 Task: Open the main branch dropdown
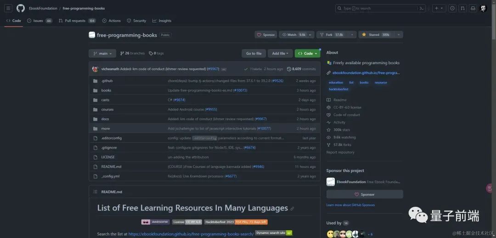pyautogui.click(x=102, y=53)
